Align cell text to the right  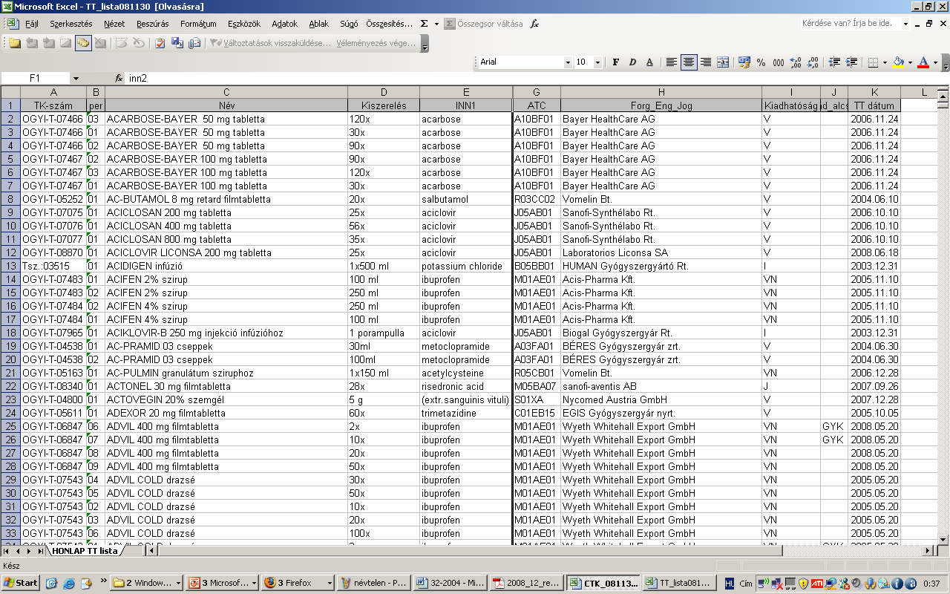click(x=706, y=62)
